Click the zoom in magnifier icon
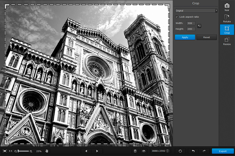Image resolution: width=235 pixels, height=156 pixels. coord(31,151)
